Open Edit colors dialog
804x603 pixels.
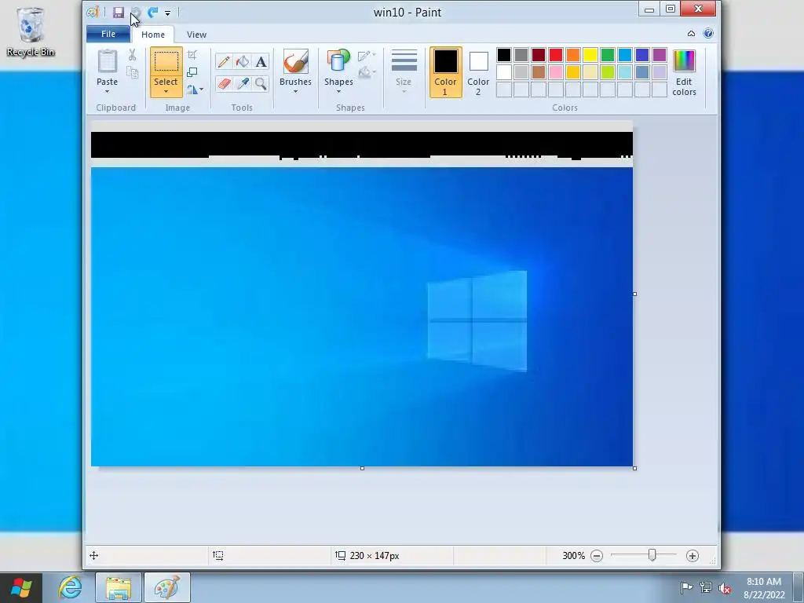[x=684, y=72]
